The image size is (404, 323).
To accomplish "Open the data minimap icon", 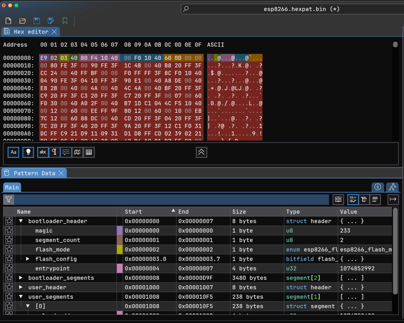I will pos(77,152).
